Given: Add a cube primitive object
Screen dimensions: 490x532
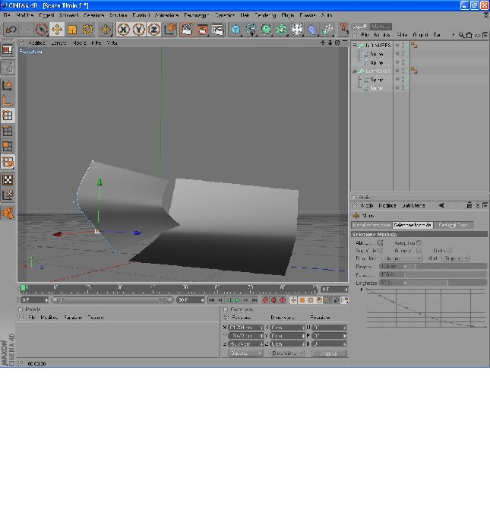Looking at the screenshot, I should 236,30.
